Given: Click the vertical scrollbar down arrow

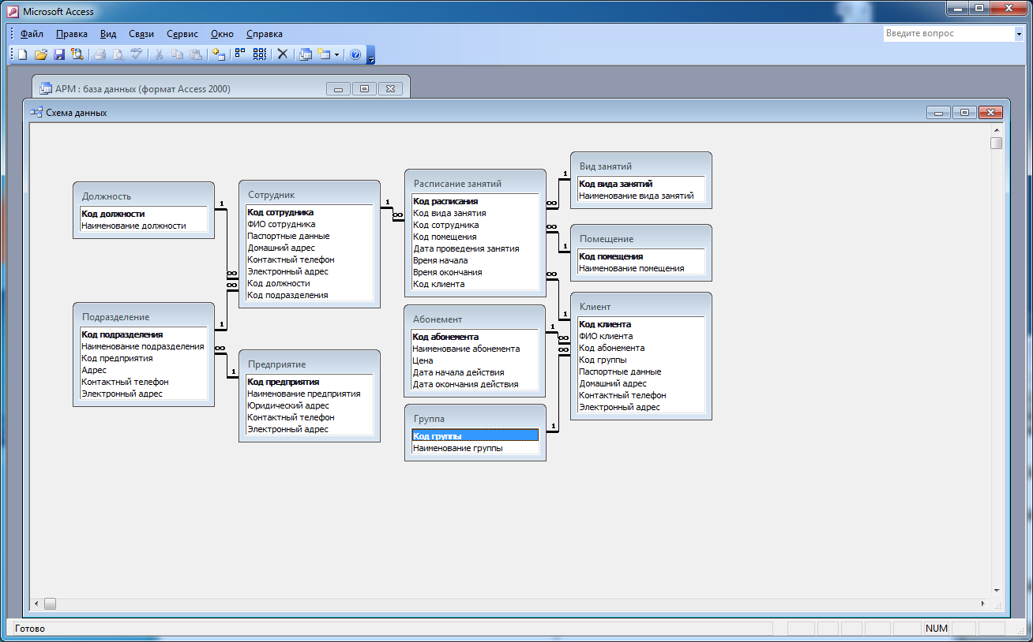Looking at the screenshot, I should [997, 590].
